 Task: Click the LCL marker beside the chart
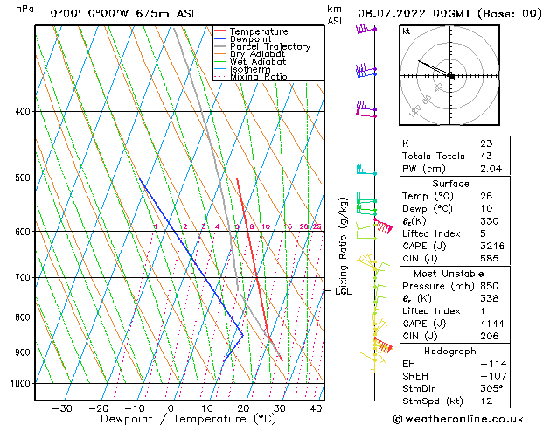(x=341, y=289)
